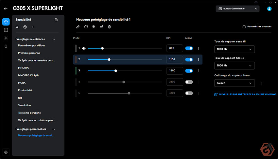Go back with the arrow icon
Image resolution: width=278 pixels, height=159 pixels.
tap(6, 9)
